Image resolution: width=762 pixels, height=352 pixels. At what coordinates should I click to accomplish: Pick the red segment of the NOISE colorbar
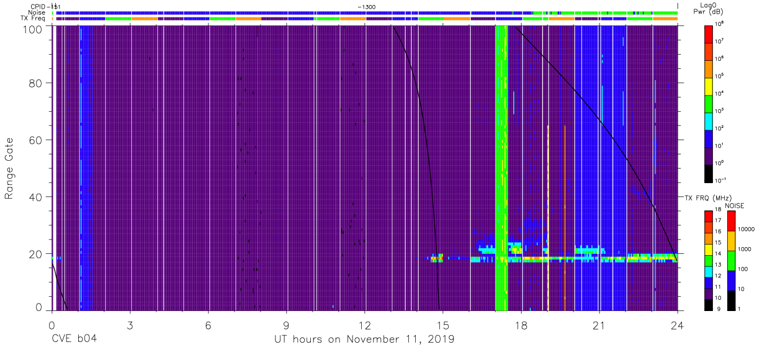click(730, 221)
